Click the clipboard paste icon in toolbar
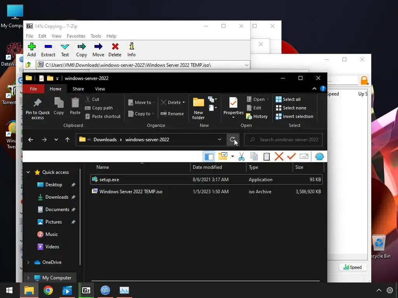This screenshot has height=298, width=398. pos(267,156)
